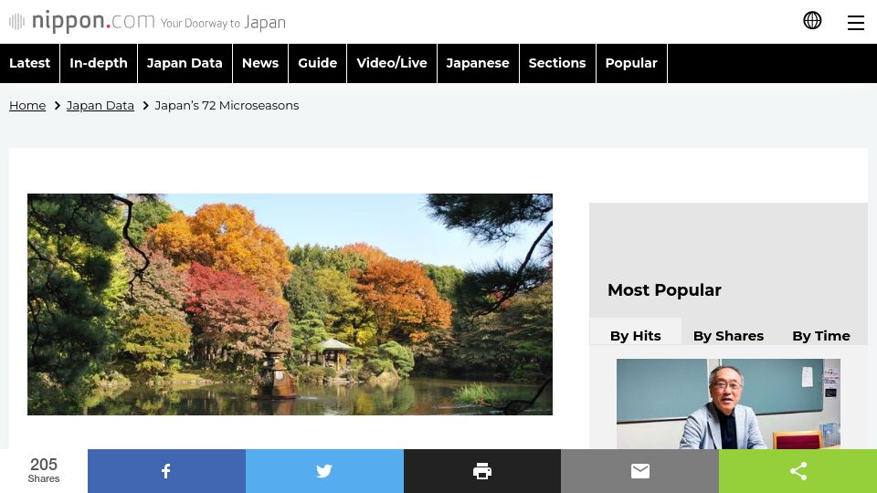Open the Japanese nav item
The width and height of the screenshot is (877, 493).
tap(478, 63)
